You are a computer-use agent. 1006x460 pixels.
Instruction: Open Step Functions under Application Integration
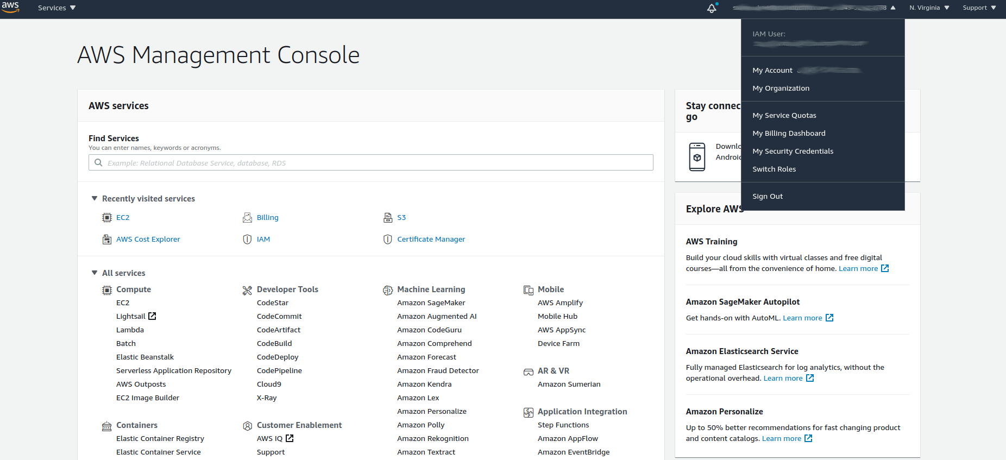click(x=563, y=425)
